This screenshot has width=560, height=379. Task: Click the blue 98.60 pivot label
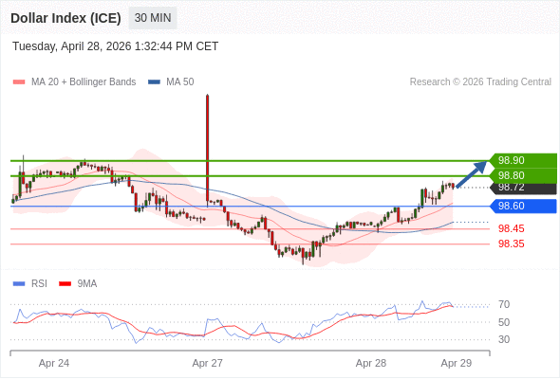(x=523, y=206)
